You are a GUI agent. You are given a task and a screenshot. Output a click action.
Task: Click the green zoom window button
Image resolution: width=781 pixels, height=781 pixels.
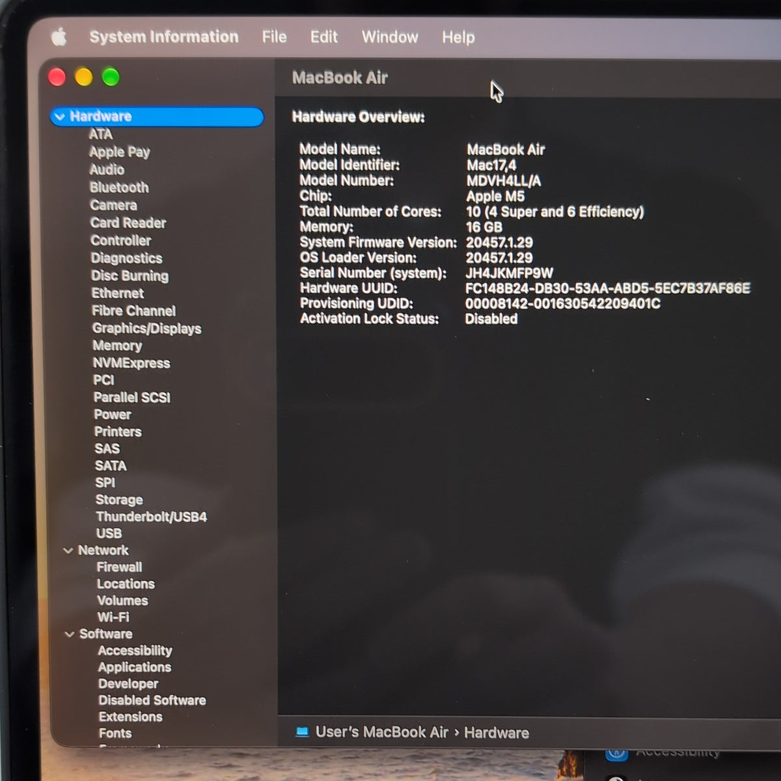click(111, 77)
